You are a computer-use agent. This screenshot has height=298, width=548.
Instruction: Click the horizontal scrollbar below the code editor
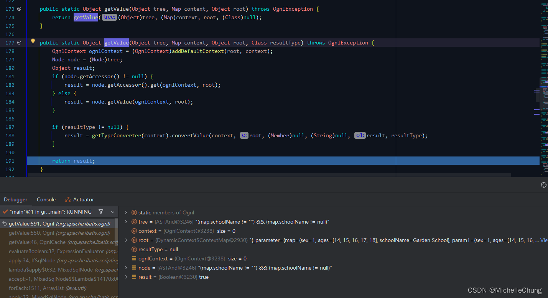(x=269, y=175)
